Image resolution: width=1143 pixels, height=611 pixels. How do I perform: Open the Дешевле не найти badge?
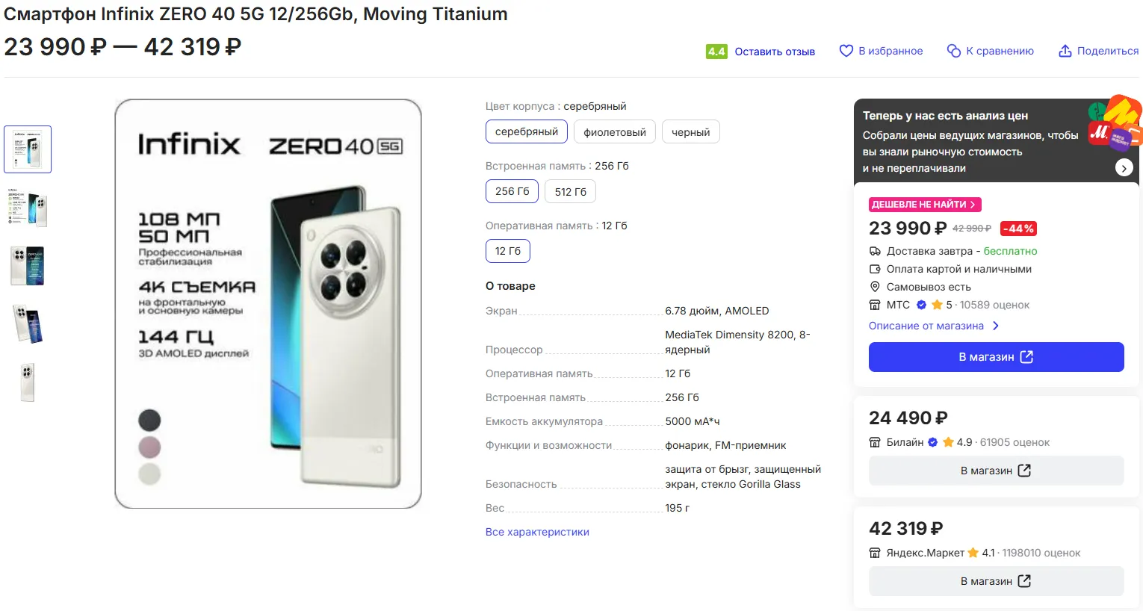click(x=924, y=205)
